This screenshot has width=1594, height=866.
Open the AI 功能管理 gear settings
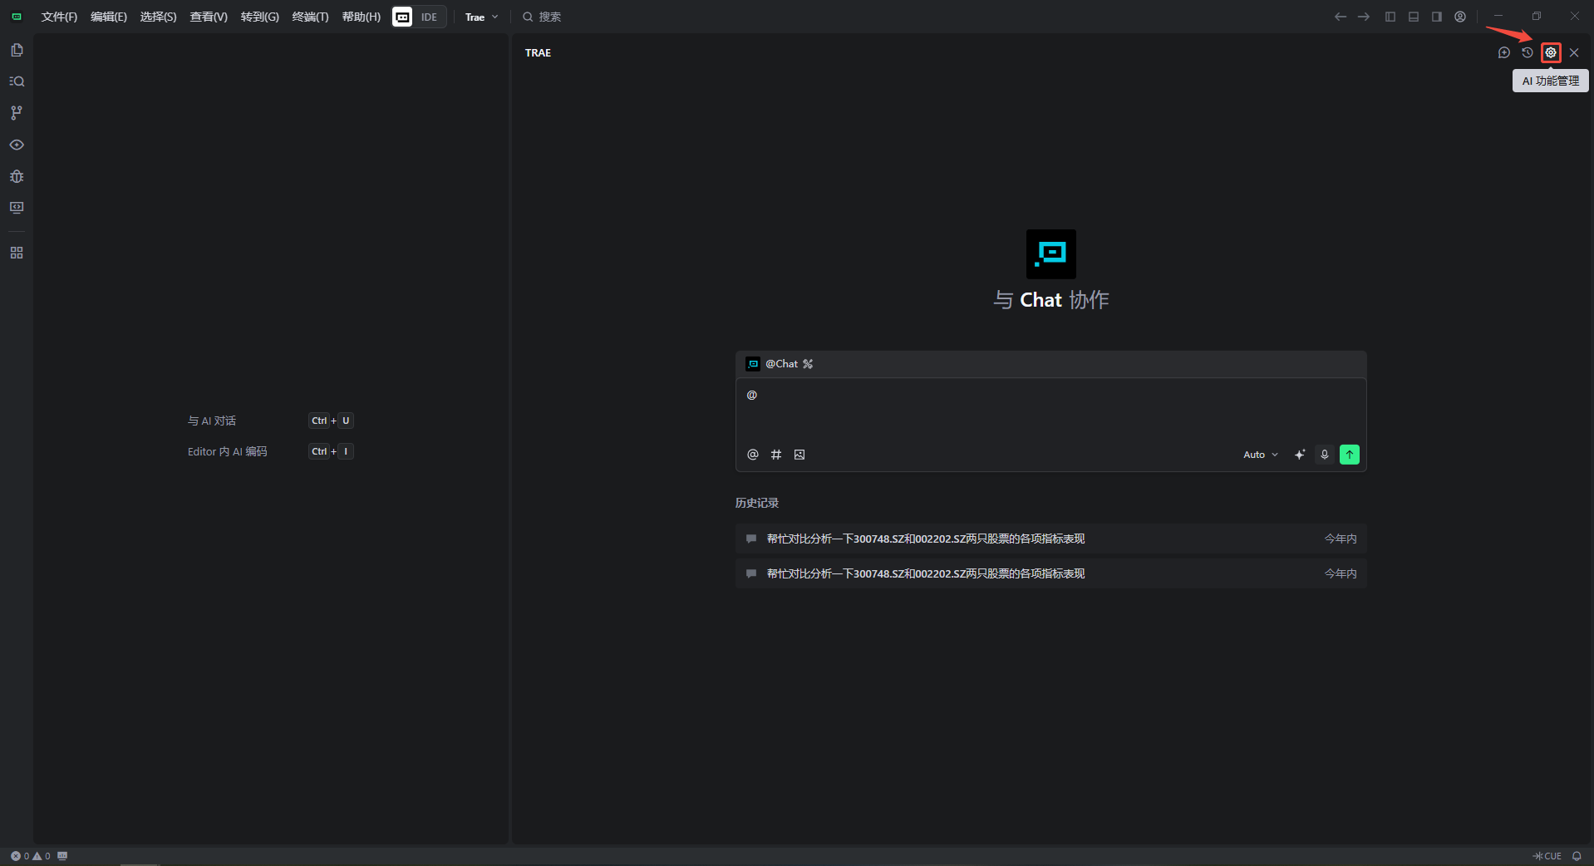click(x=1550, y=52)
